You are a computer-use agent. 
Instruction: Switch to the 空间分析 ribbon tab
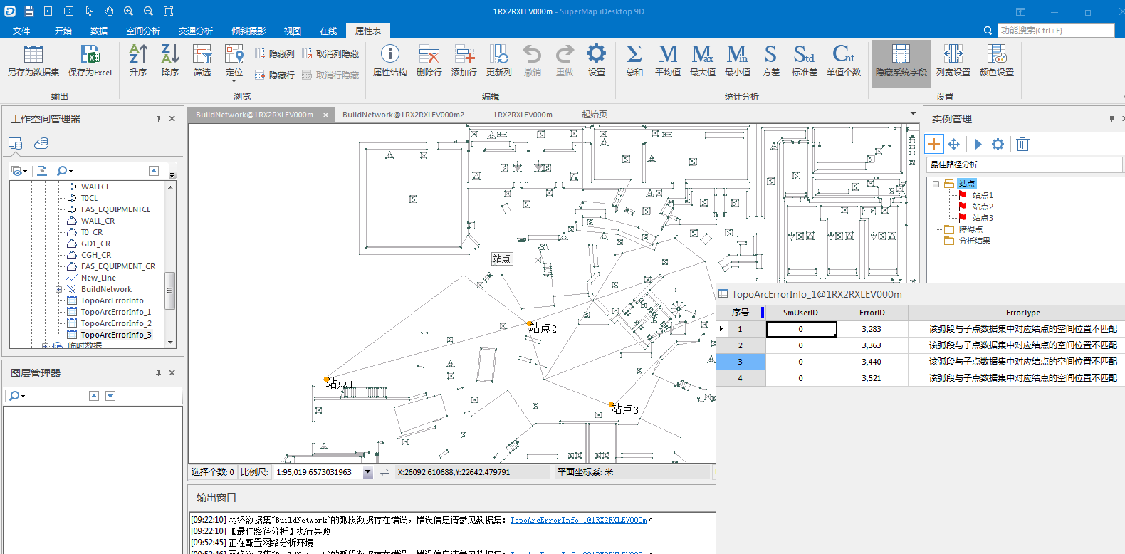coord(143,31)
